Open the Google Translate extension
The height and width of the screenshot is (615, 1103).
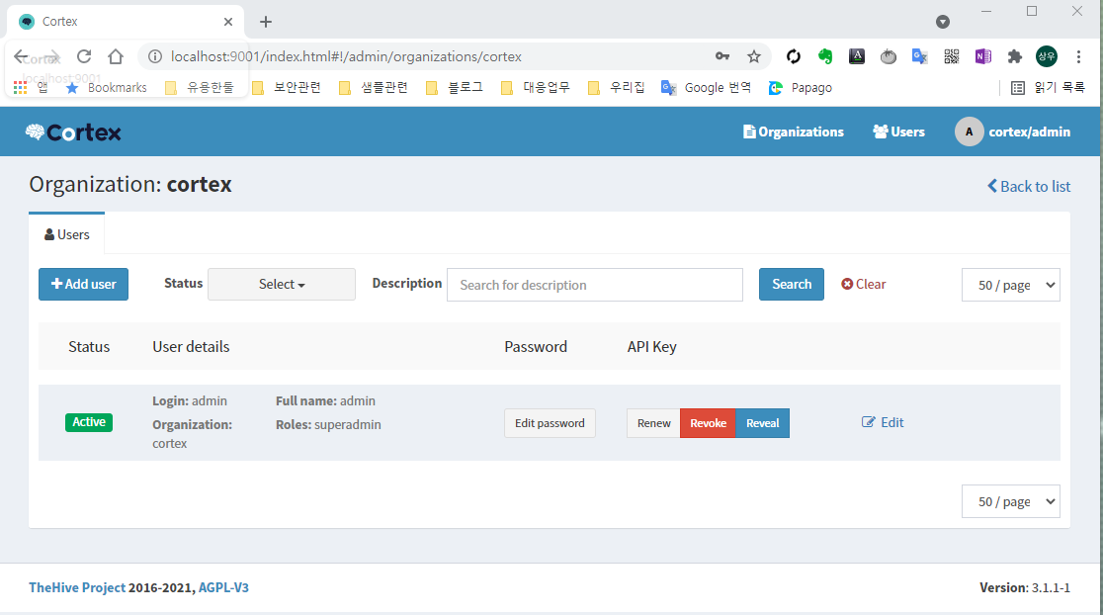tap(920, 56)
